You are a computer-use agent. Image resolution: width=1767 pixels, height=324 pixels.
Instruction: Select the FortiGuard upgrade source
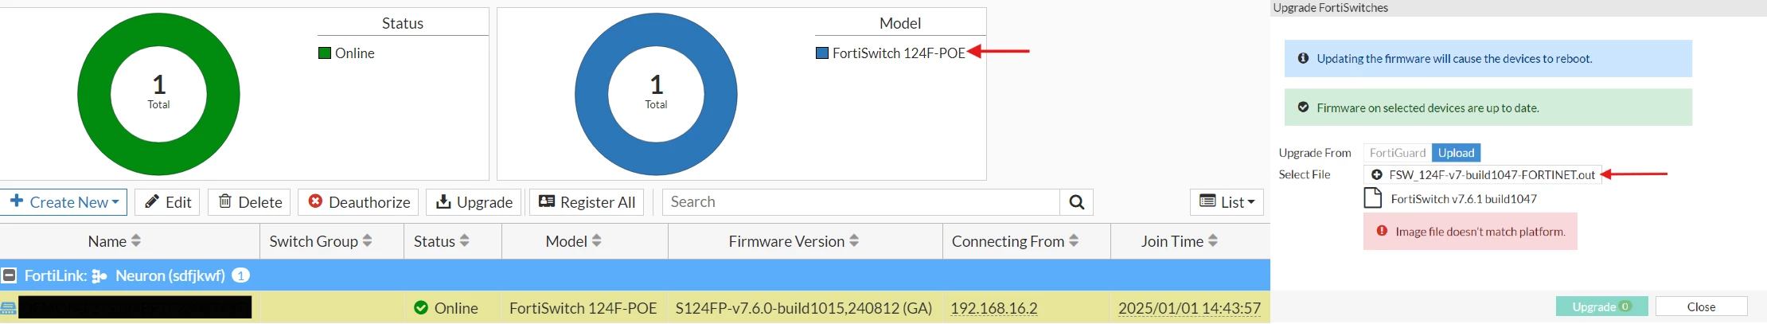pyautogui.click(x=1398, y=153)
